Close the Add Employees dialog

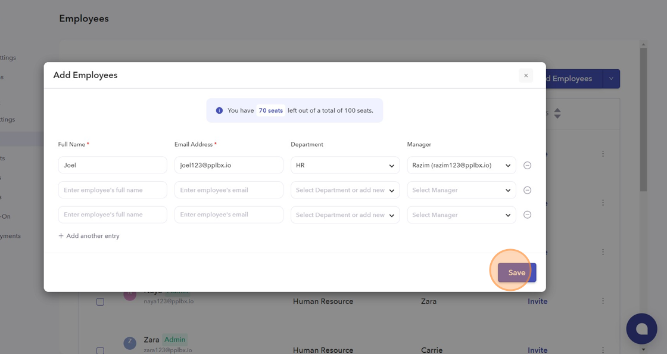pos(526,76)
